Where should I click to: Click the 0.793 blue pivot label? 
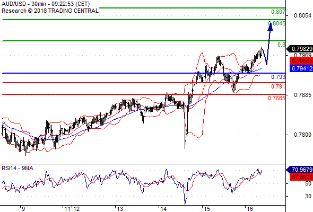click(x=279, y=77)
